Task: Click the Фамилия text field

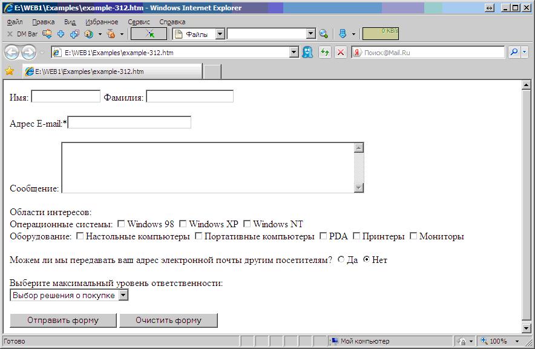Action: pos(189,96)
